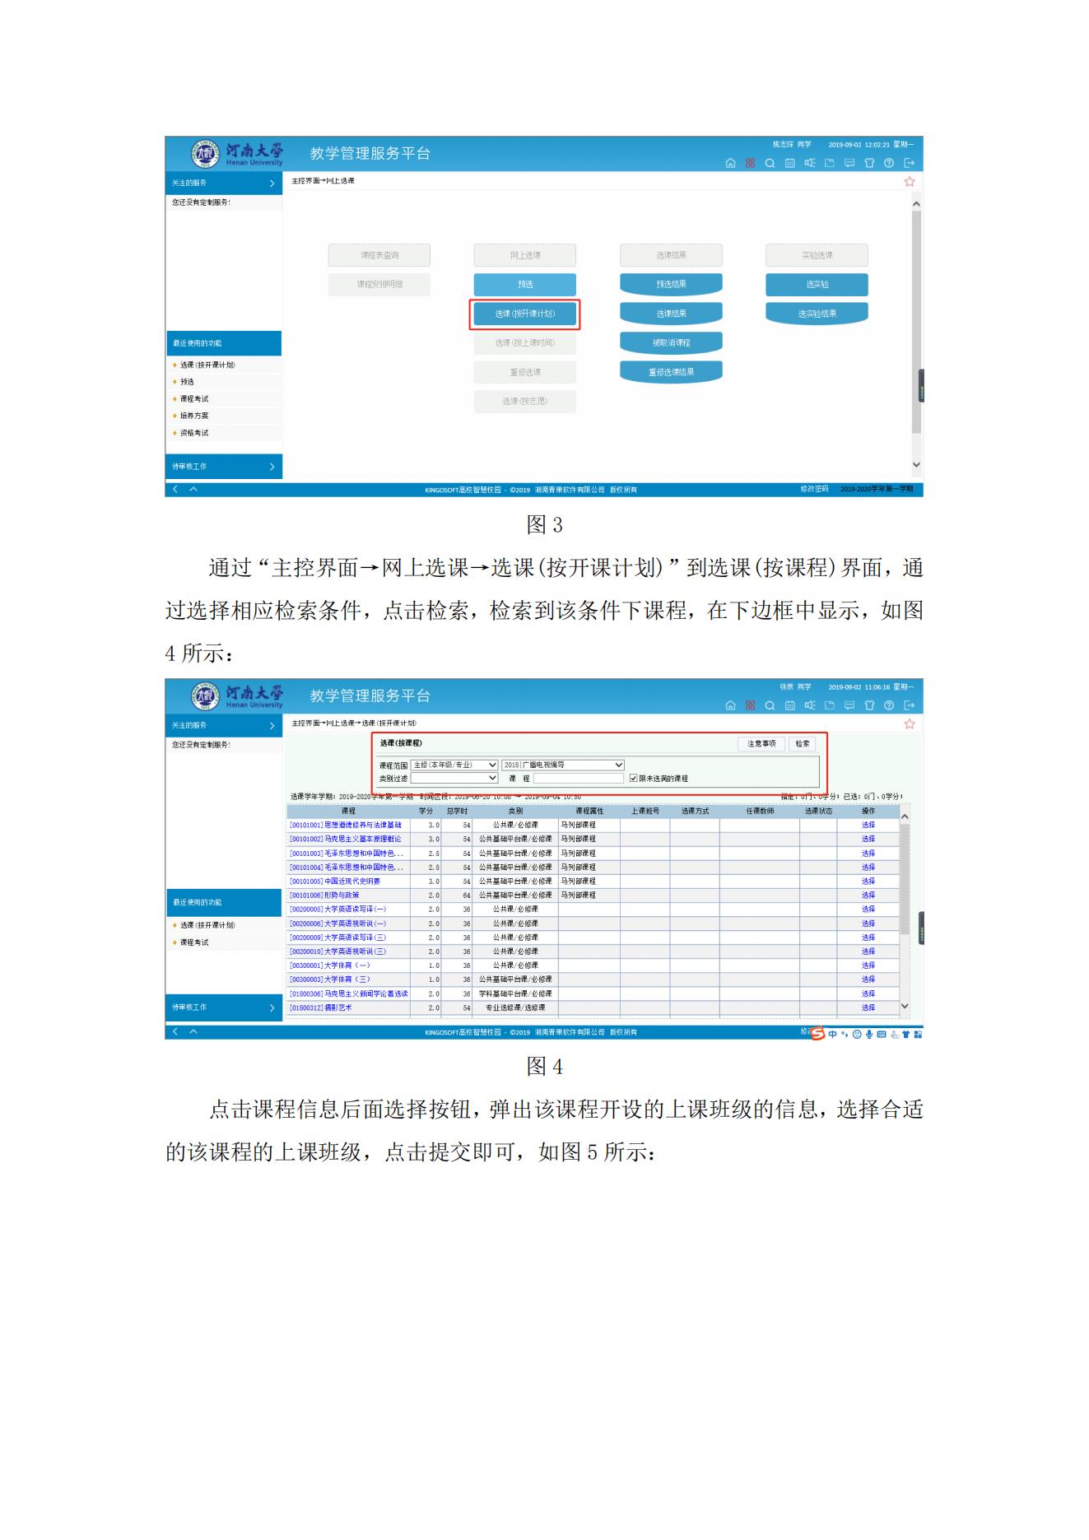Image resolution: width=1089 pixels, height=1540 pixels.
Task: Click the calendar icon in the lower screenshot header
Action: (789, 705)
